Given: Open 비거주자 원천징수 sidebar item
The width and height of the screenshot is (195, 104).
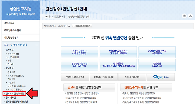Looking at the screenshot, I should 15,89.
